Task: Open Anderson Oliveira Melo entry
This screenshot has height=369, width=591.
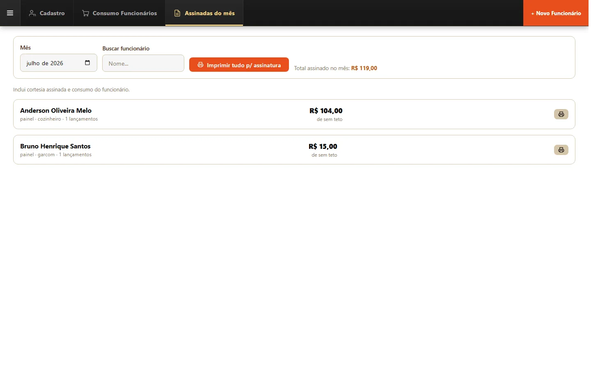Action: point(294,114)
